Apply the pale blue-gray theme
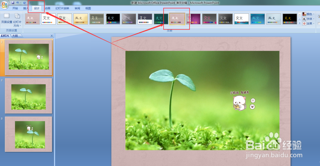 coord(274,19)
